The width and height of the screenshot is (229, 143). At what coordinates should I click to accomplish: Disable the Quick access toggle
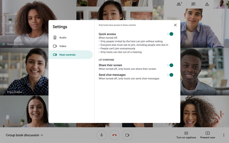coord(170,34)
